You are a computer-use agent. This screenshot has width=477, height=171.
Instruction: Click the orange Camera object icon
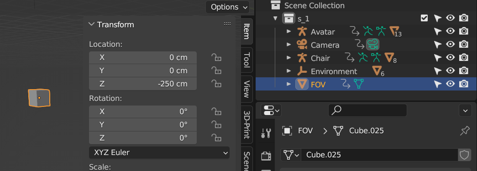302,45
